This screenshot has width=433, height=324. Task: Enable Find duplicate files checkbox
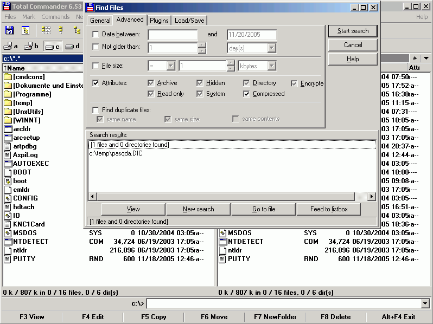[x=95, y=110]
